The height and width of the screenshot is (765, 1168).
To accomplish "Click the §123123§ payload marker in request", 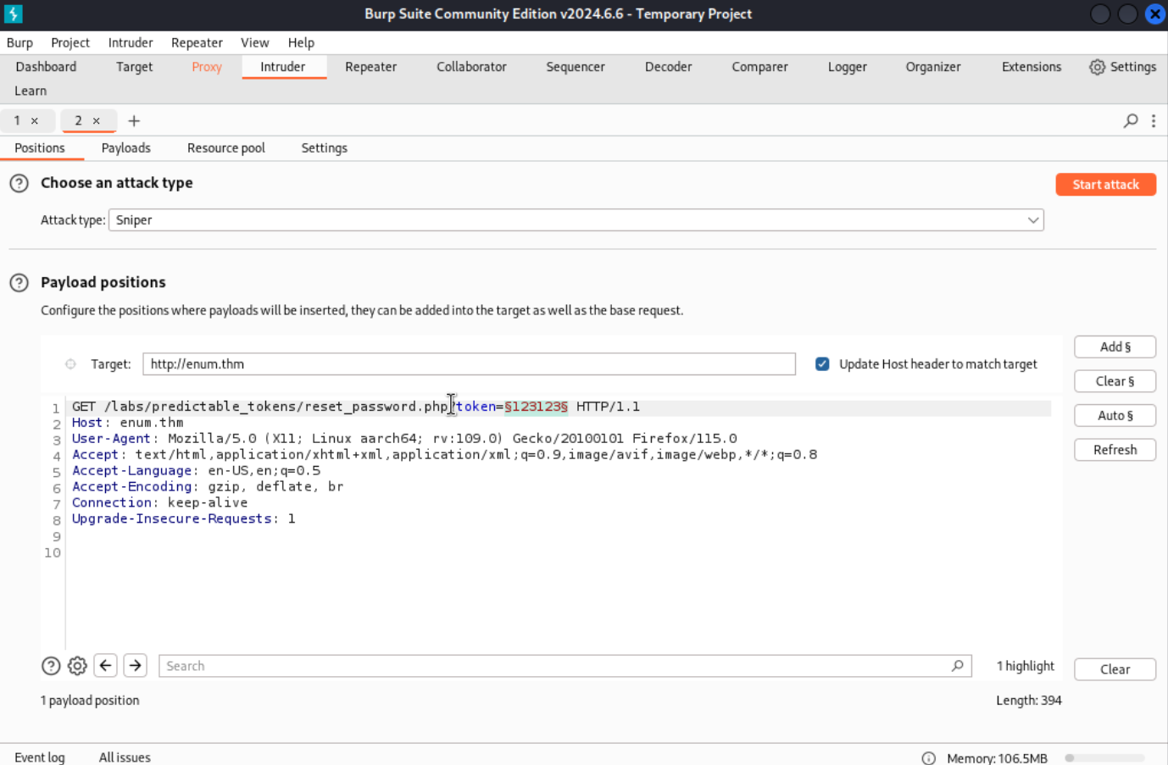I will point(536,407).
